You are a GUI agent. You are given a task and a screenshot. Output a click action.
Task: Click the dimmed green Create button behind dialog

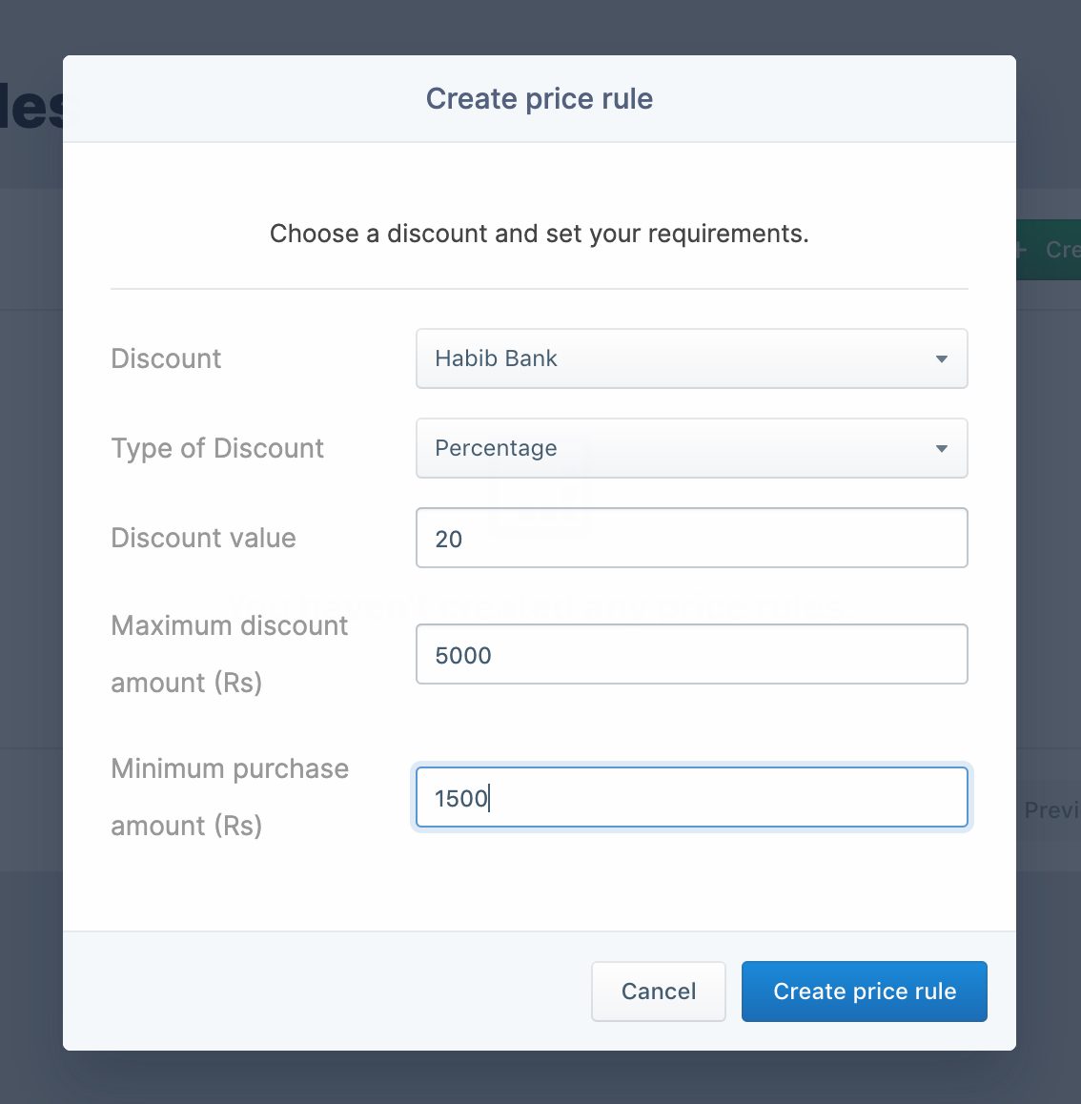pyautogui.click(x=1049, y=250)
